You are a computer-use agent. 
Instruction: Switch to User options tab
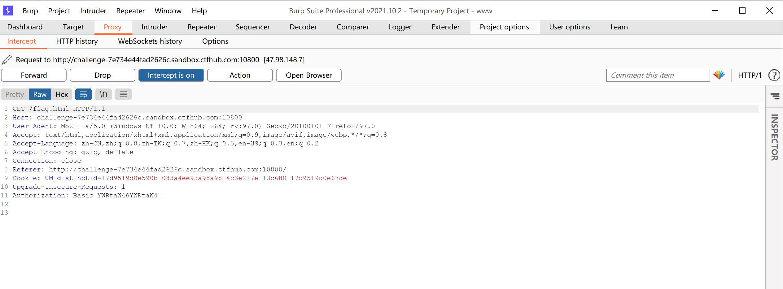pos(570,27)
